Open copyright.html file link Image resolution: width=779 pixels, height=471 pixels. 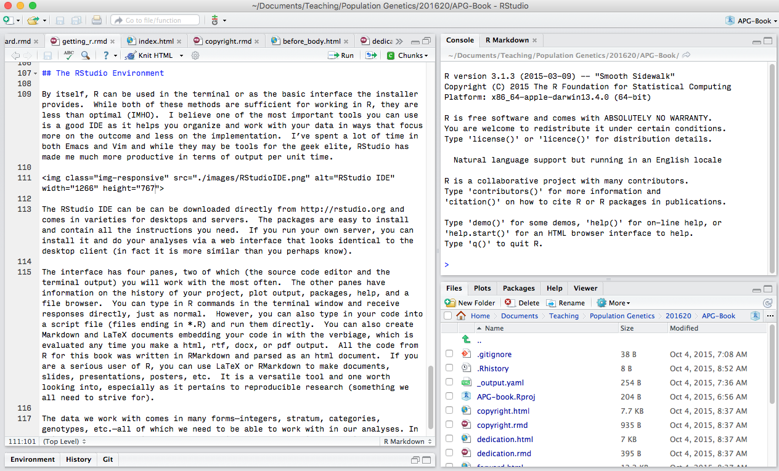(503, 411)
